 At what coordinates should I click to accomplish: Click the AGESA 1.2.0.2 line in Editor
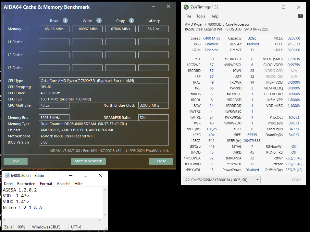click(20, 190)
